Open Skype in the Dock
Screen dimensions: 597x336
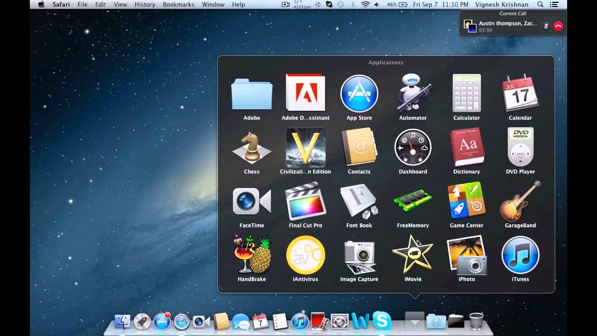click(382, 321)
